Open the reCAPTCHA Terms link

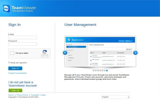[x=47, y=57]
